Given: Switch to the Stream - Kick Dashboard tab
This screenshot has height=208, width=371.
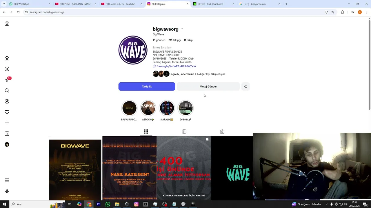Looking at the screenshot, I should (x=213, y=4).
